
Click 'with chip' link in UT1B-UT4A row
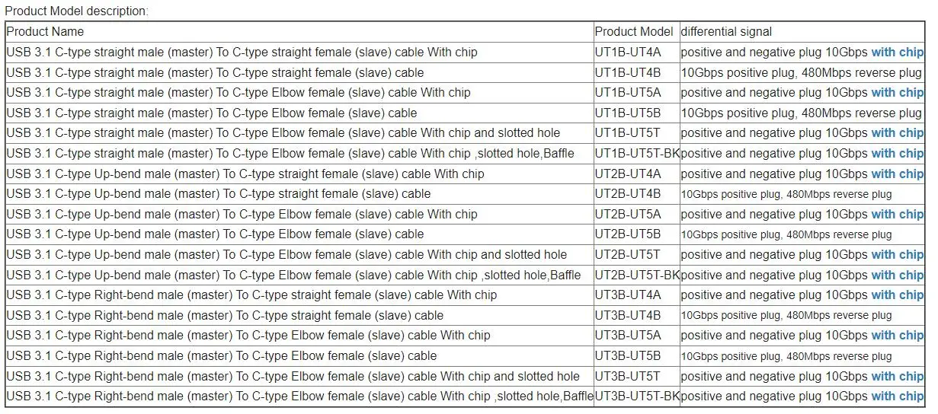897,53
